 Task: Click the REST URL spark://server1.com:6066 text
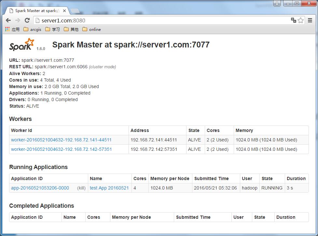[61, 67]
